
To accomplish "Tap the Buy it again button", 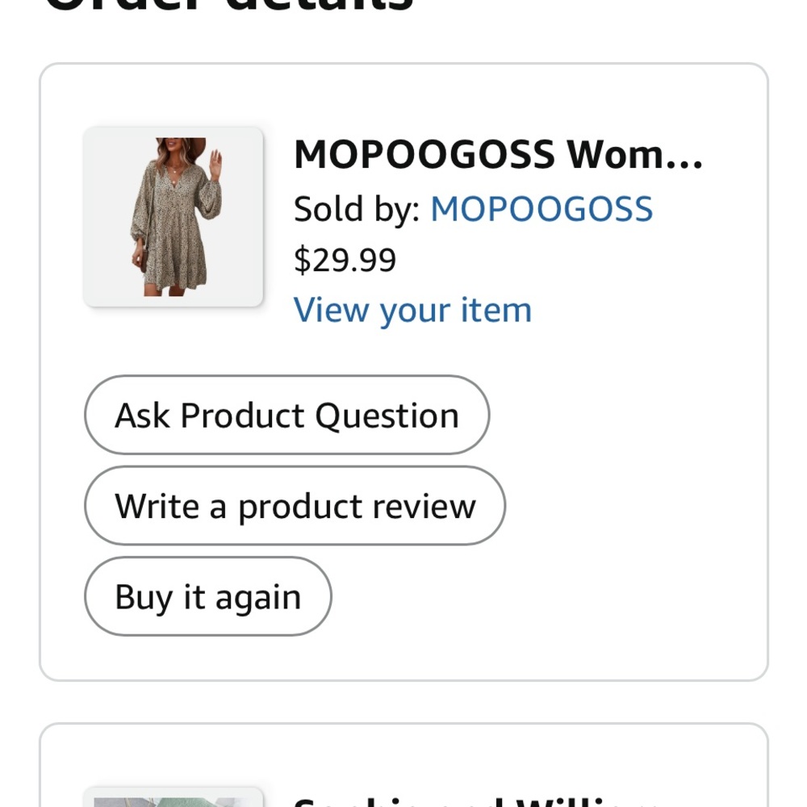I will coord(208,596).
